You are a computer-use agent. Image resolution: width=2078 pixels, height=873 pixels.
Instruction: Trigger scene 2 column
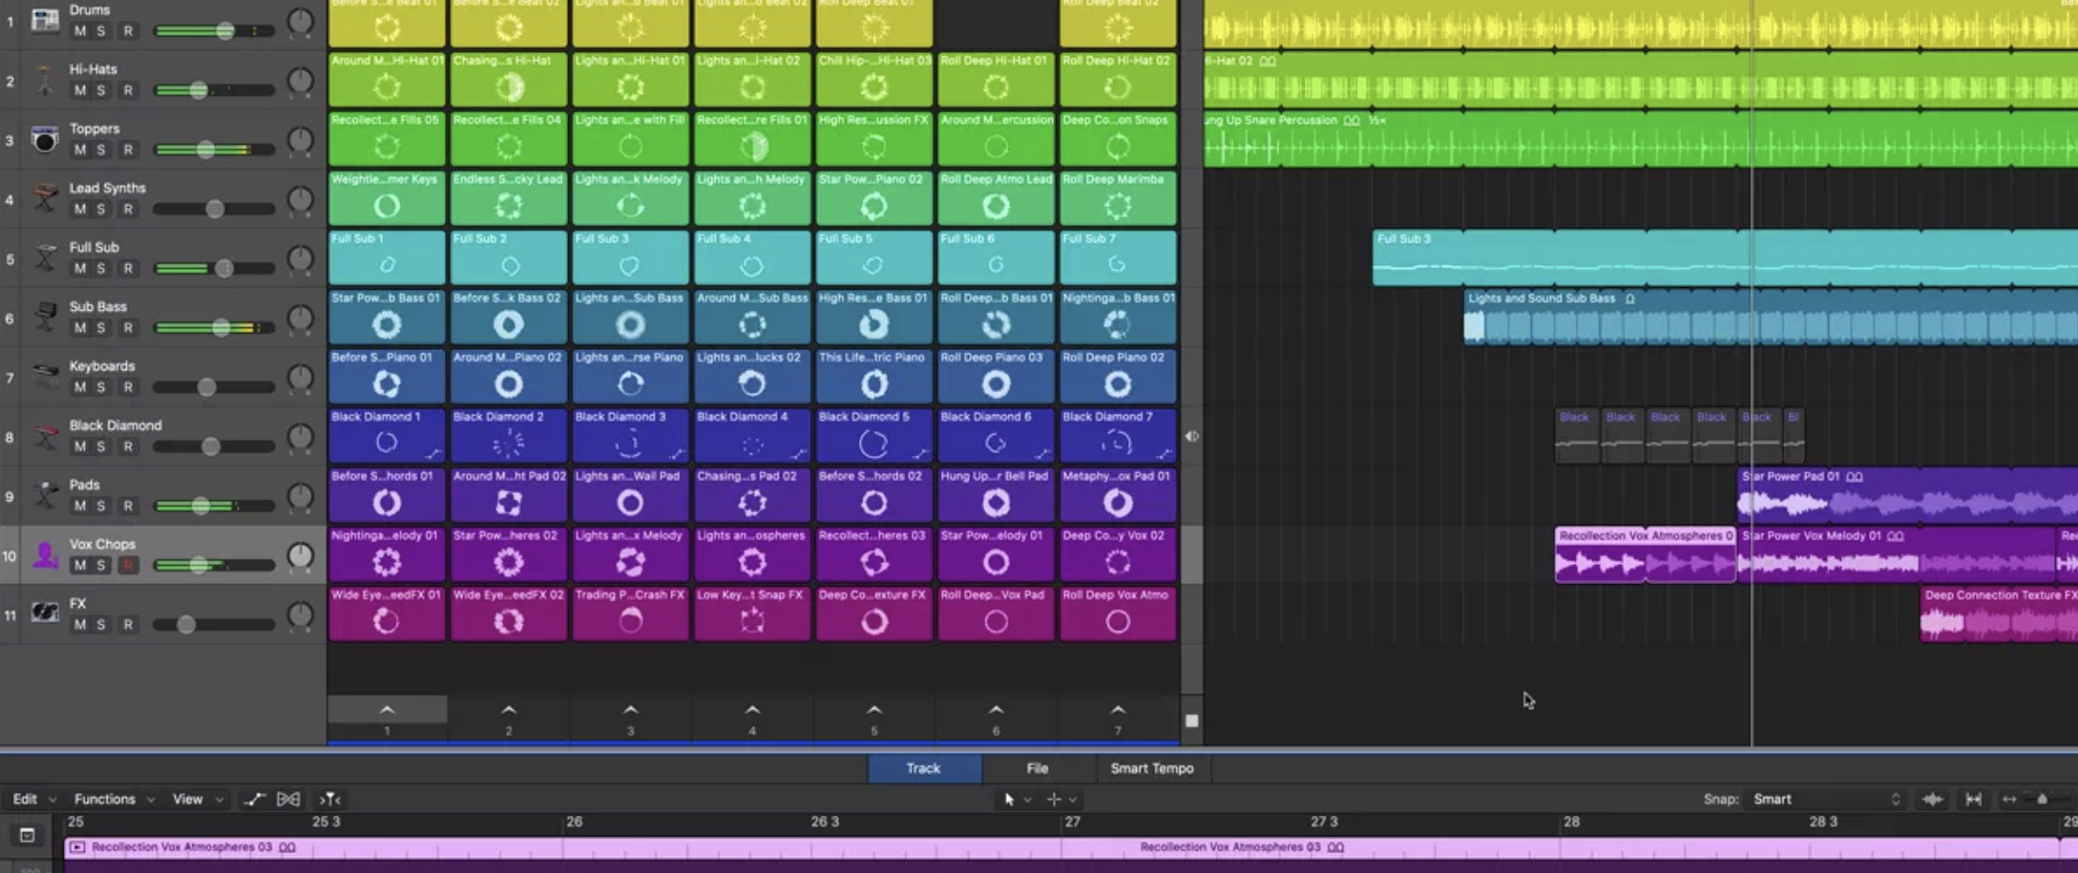(509, 718)
